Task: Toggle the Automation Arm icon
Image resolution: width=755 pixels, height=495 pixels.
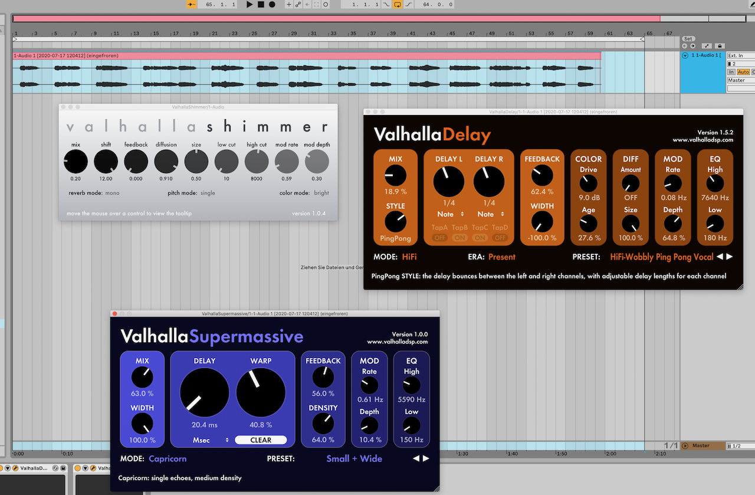Action: click(298, 4)
